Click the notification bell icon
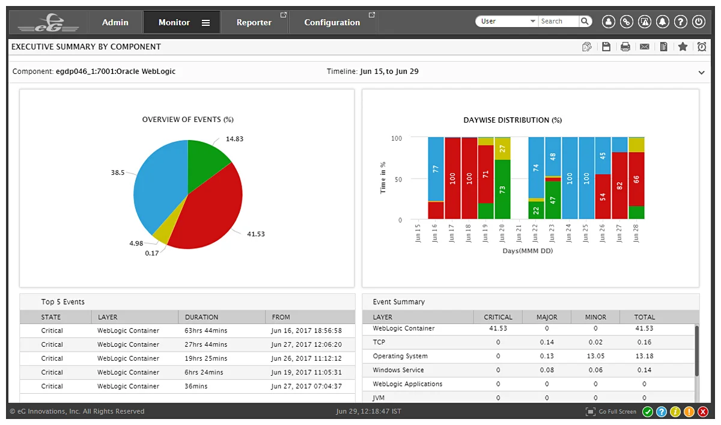 (x=663, y=22)
